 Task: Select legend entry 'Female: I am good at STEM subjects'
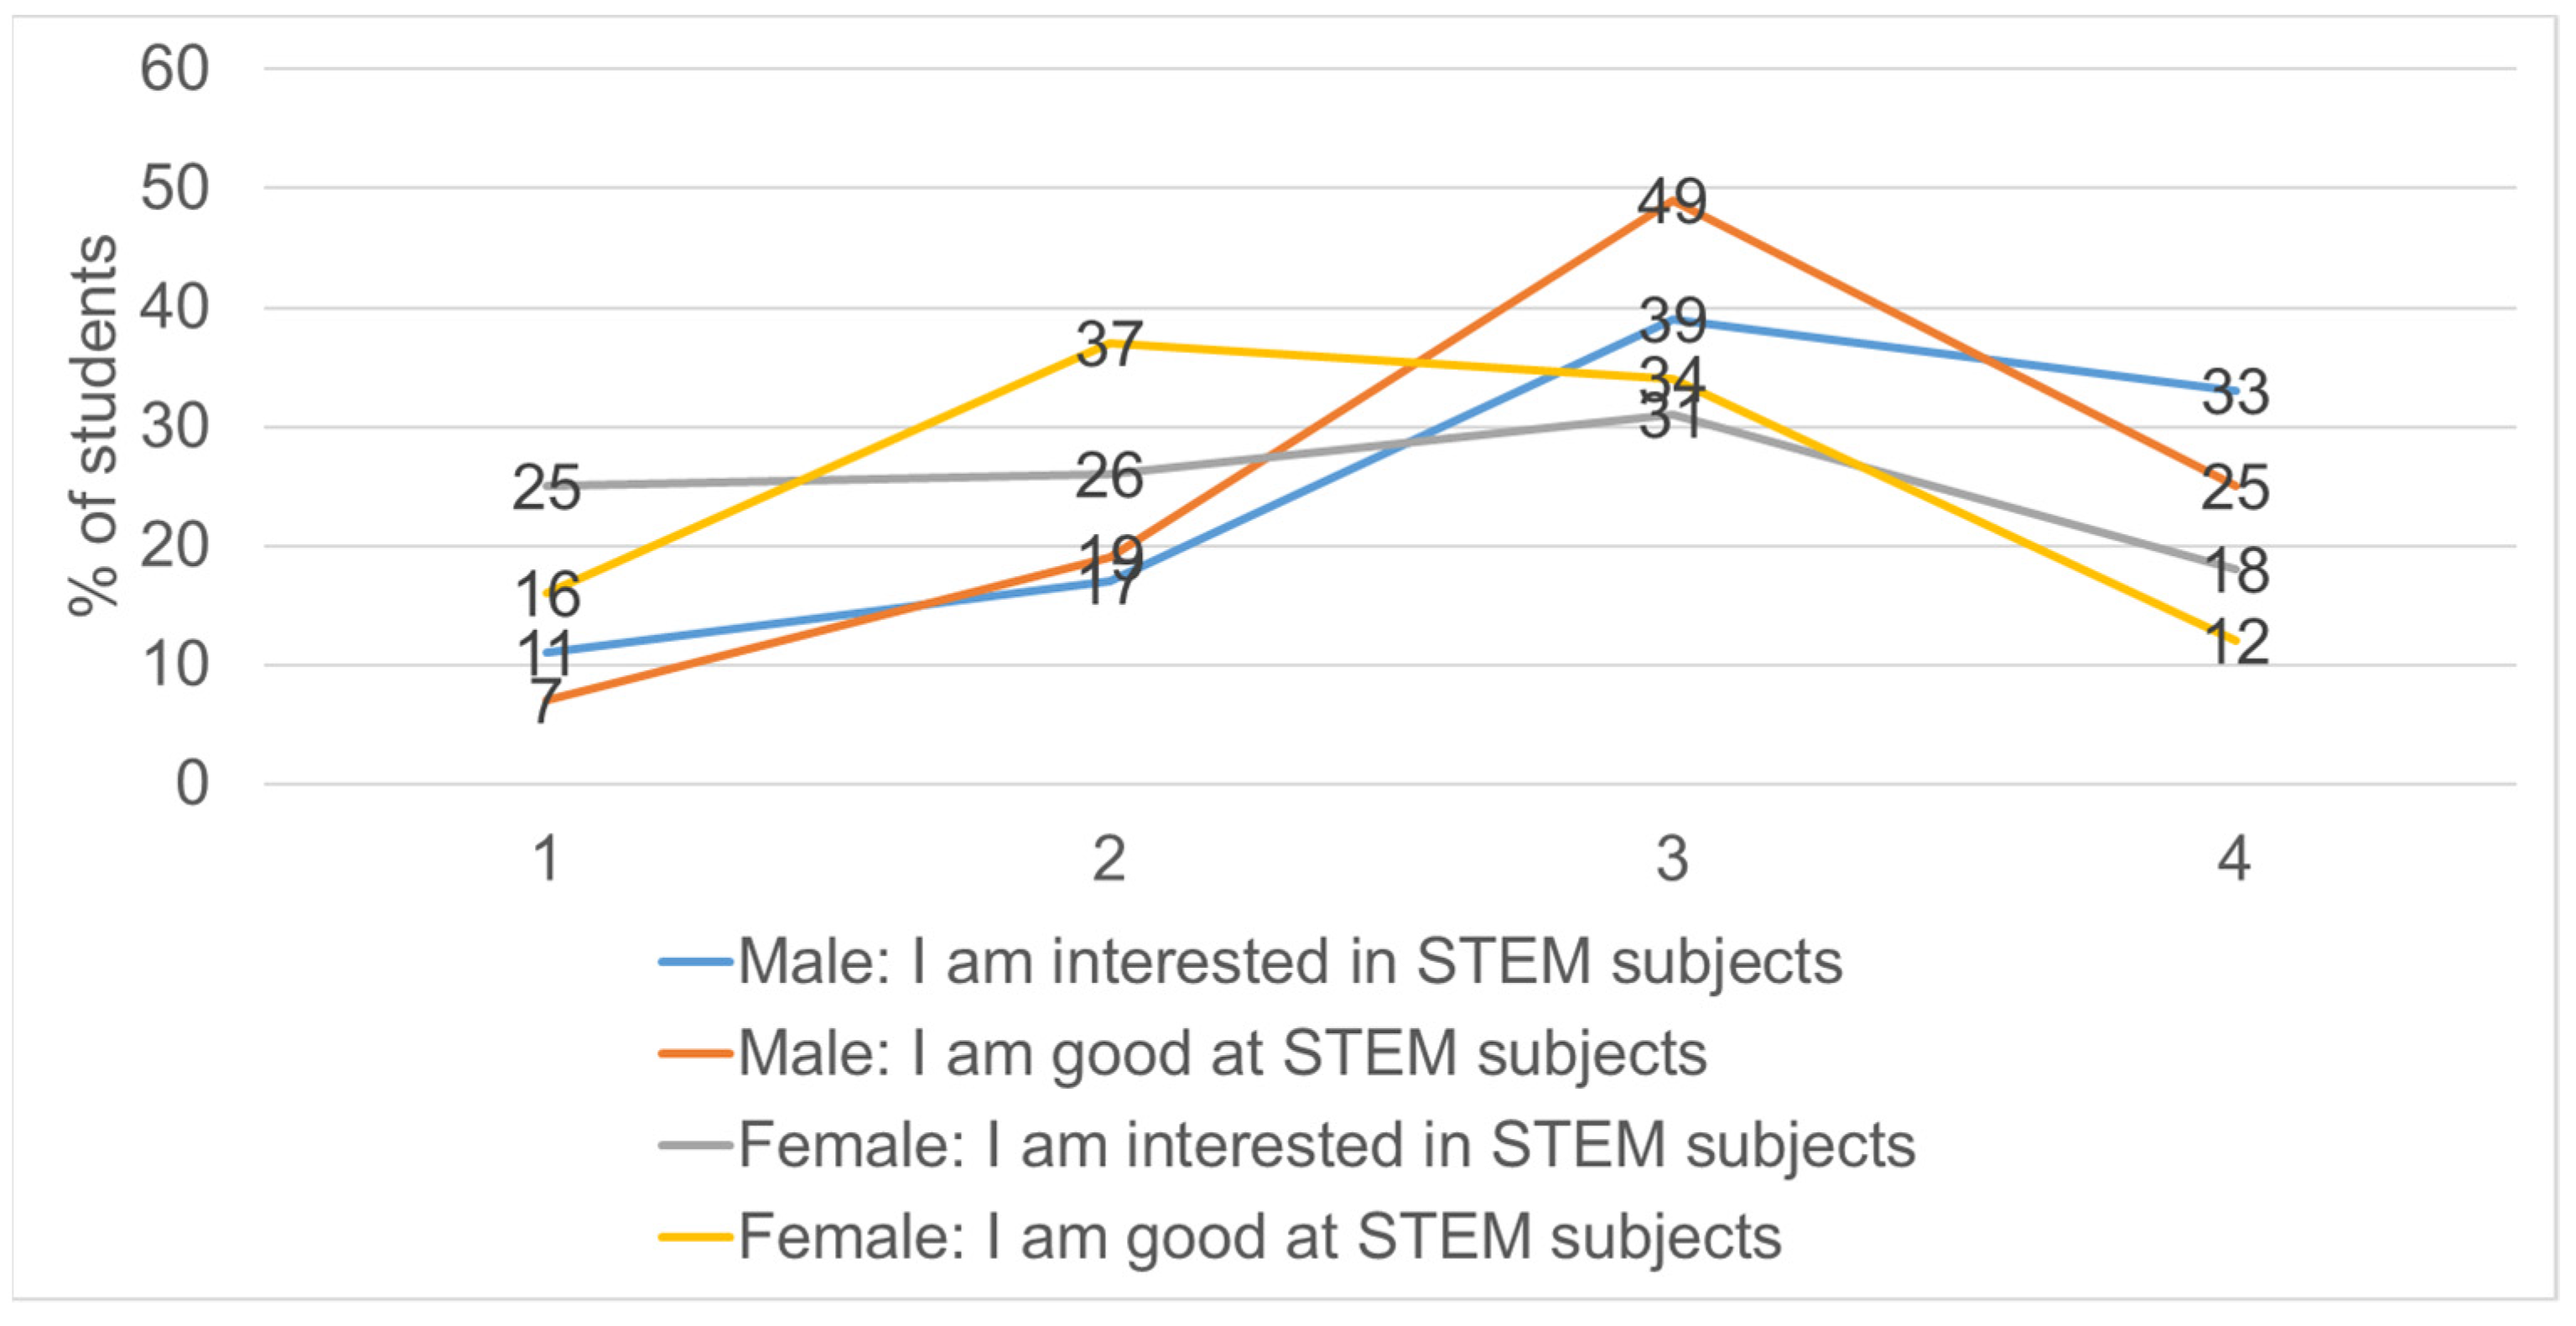(x=1259, y=1237)
